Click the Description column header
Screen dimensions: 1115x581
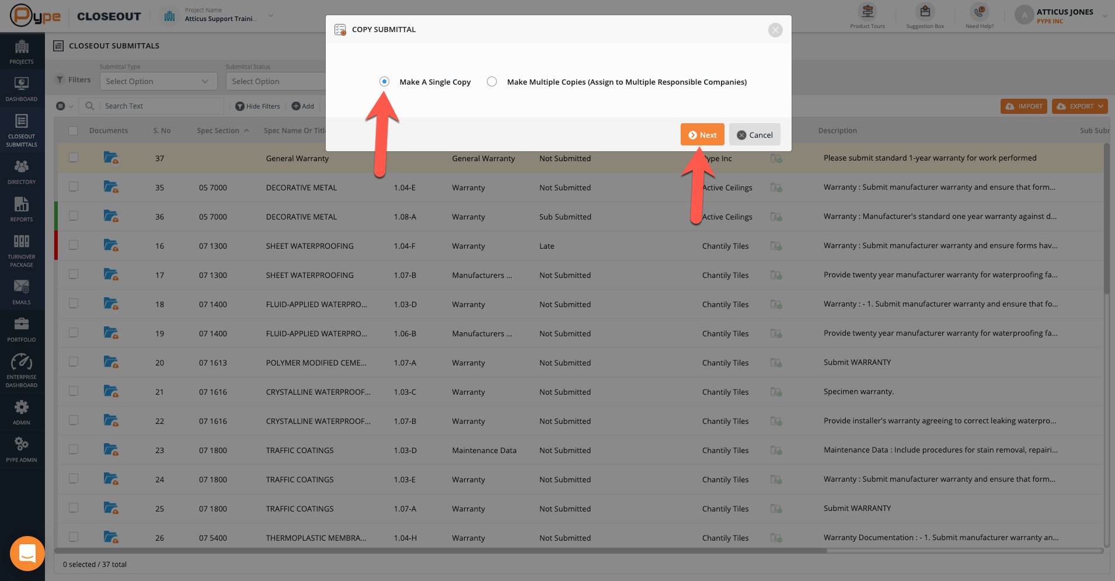tap(837, 131)
